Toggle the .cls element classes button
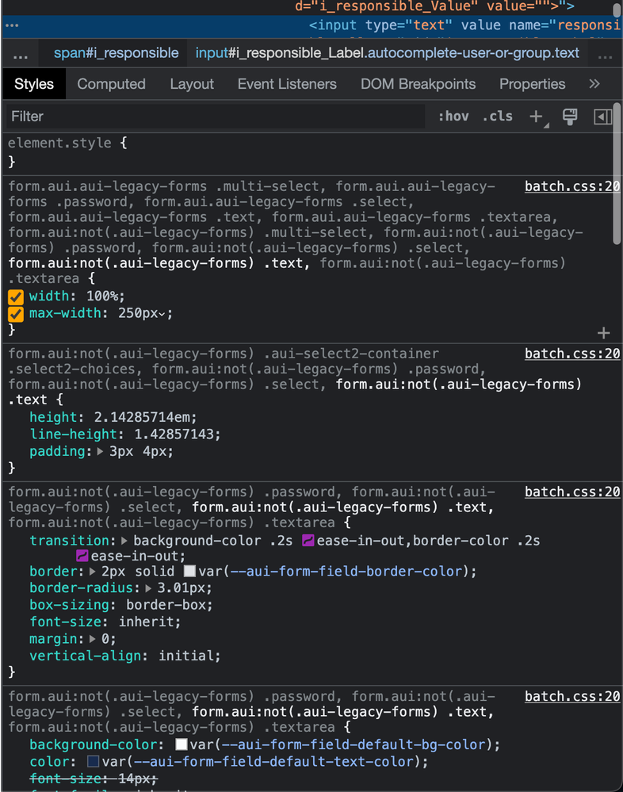This screenshot has height=792, width=623. (497, 117)
